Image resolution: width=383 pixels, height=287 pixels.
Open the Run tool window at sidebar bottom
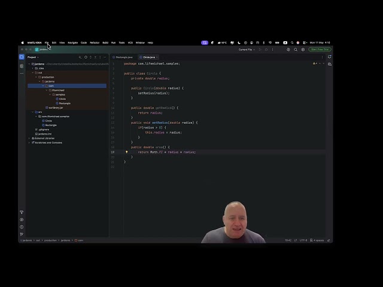click(x=22, y=234)
